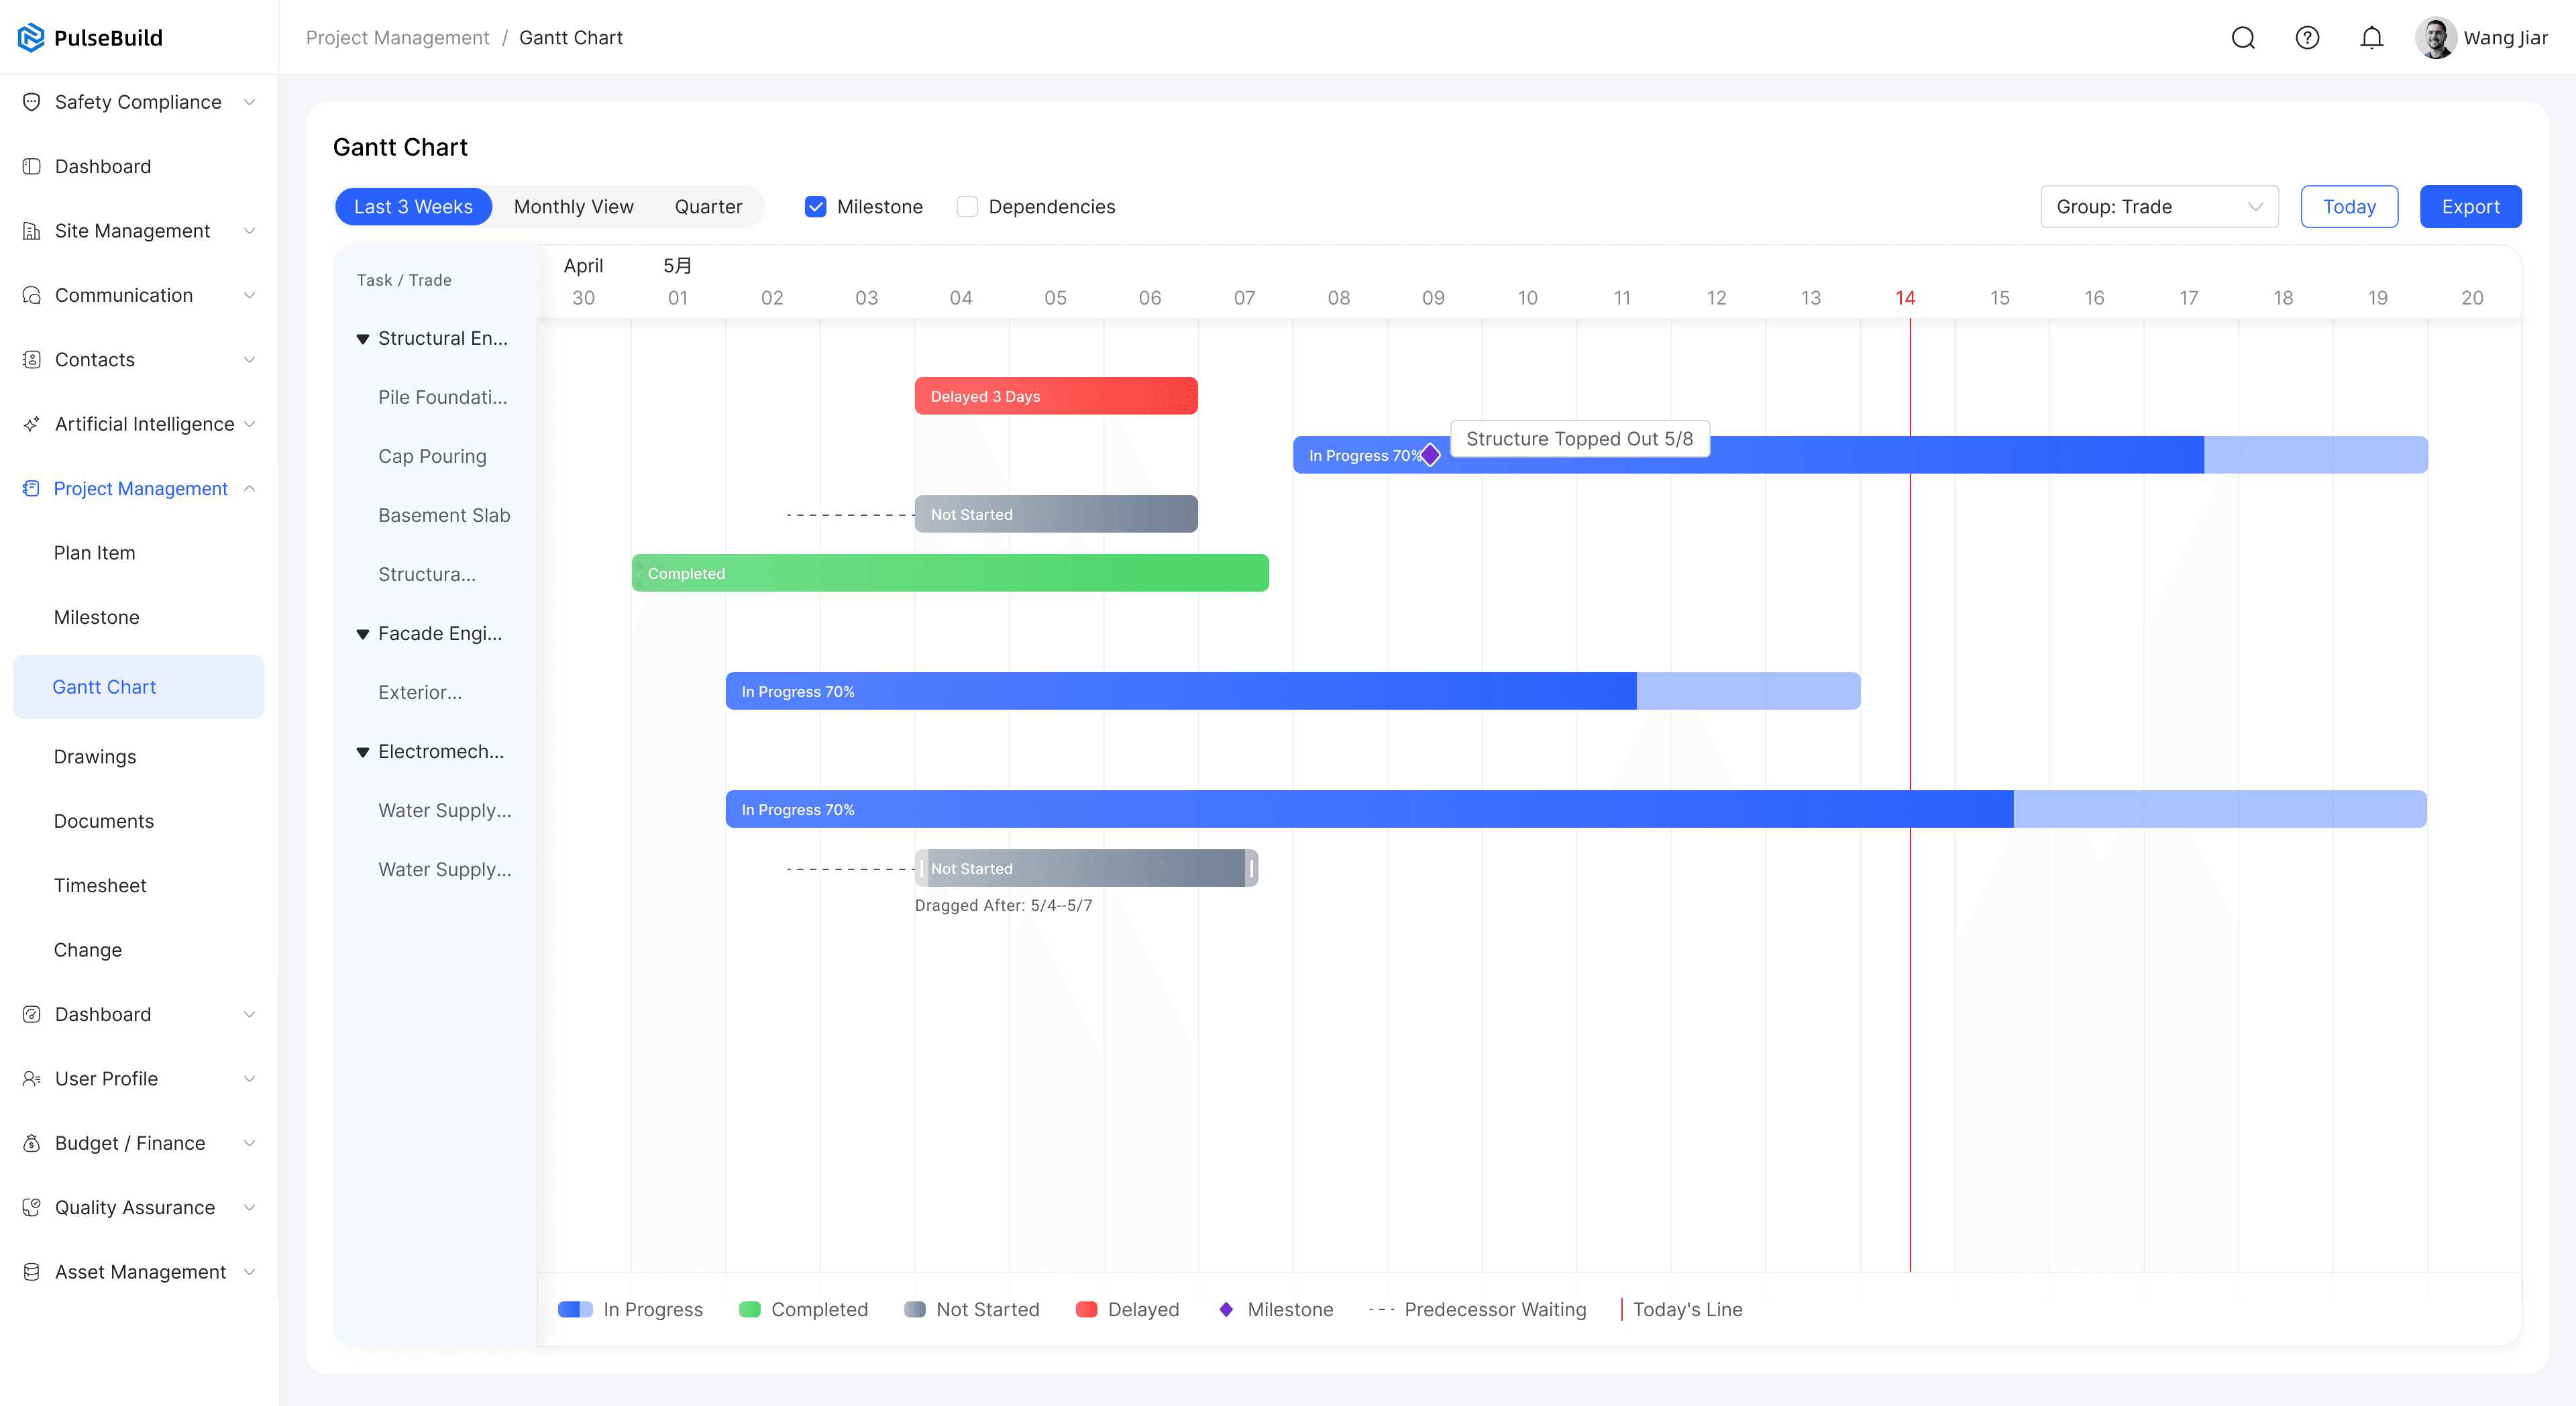Expand the Asset Management chevron
The width and height of the screenshot is (2576, 1406).
pos(250,1272)
